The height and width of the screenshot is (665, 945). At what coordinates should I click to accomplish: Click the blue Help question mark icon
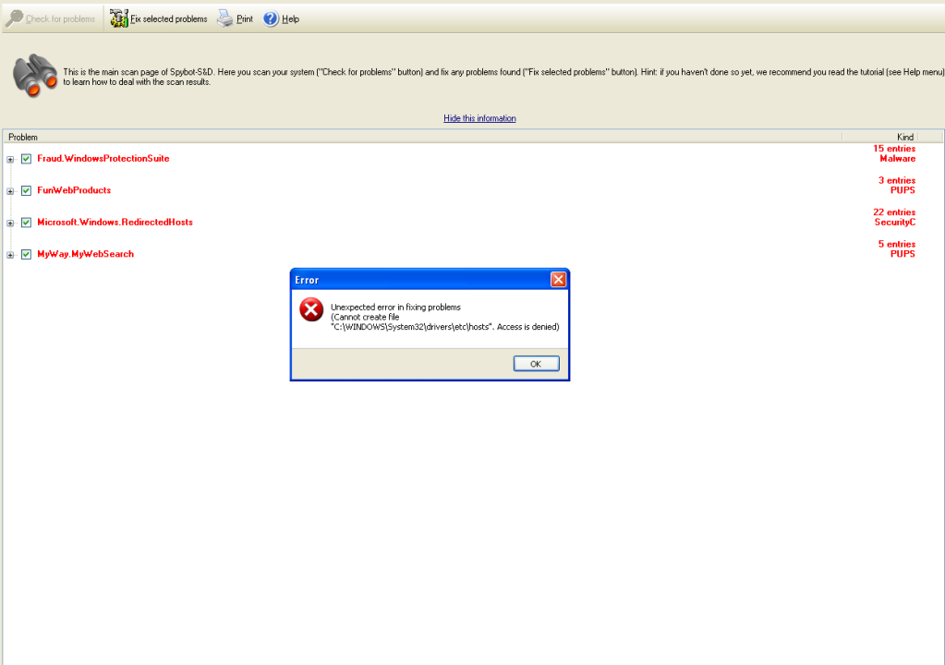click(272, 18)
